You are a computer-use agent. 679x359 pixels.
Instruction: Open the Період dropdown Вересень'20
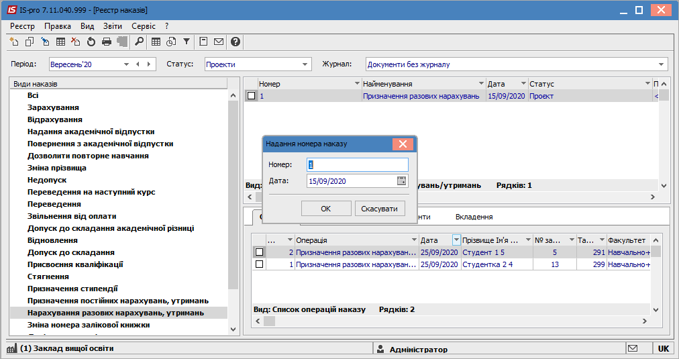click(x=126, y=64)
